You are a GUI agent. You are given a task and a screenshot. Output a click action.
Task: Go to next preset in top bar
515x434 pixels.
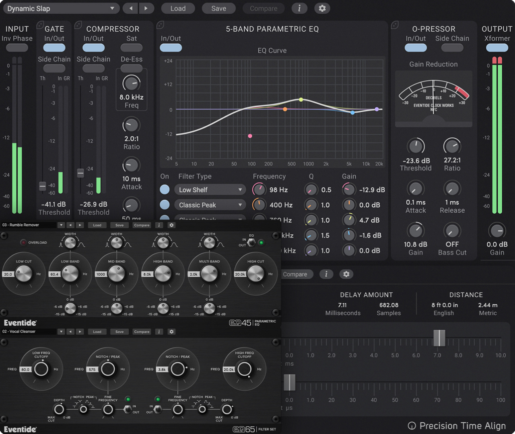146,8
